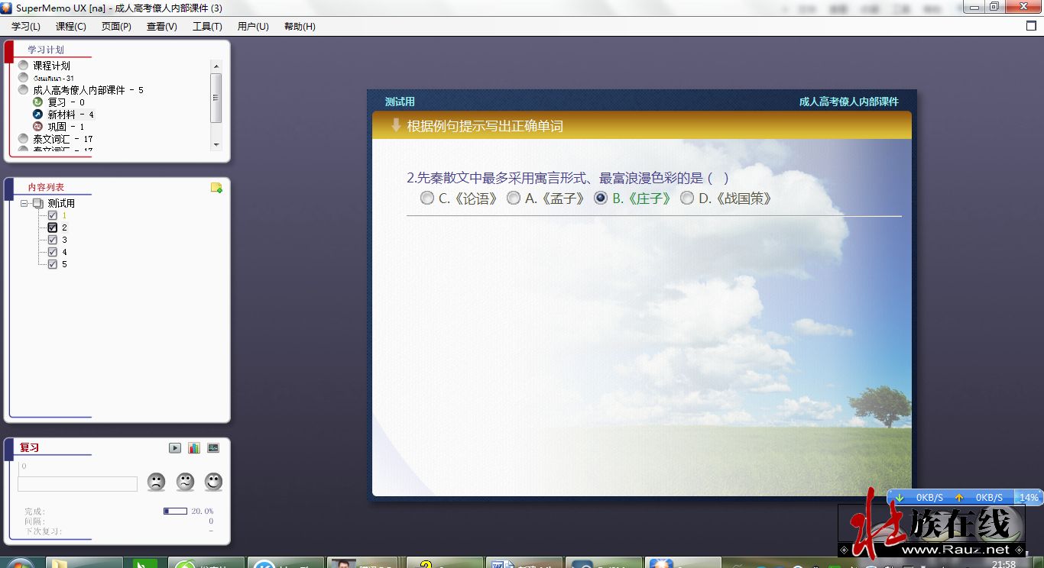Click the neutral face grade icon
Viewport: 1044px width, 568px height.
(x=185, y=482)
